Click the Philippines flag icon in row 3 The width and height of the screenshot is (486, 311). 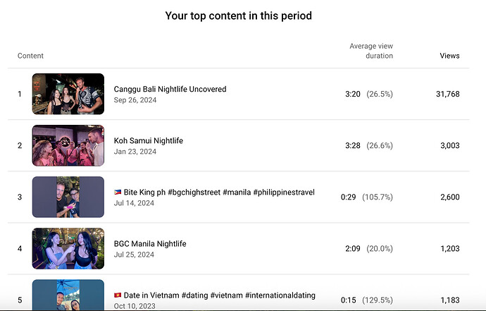pyautogui.click(x=118, y=192)
